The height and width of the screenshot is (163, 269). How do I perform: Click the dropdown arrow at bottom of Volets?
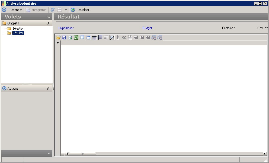pos(49,154)
